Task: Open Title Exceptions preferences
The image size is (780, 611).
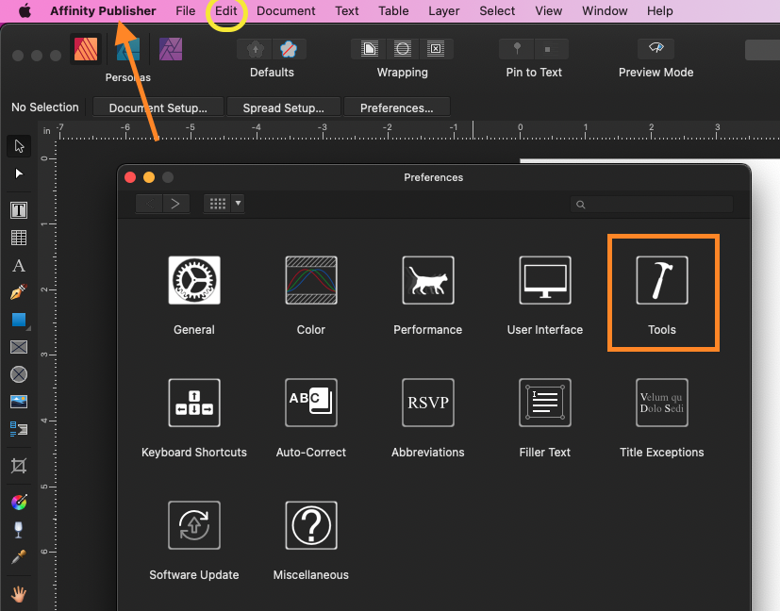Action: coord(662,403)
